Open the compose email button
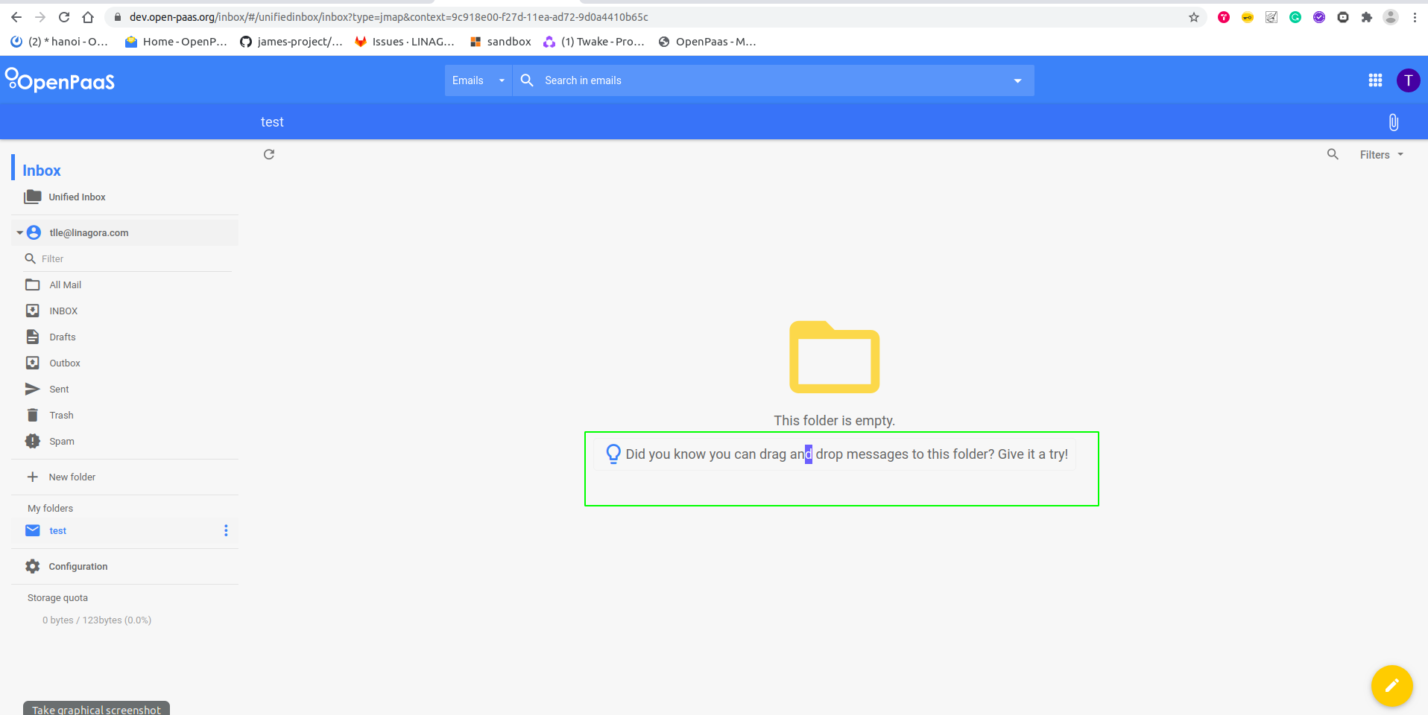Screen dimensions: 1428x715 (1392, 686)
